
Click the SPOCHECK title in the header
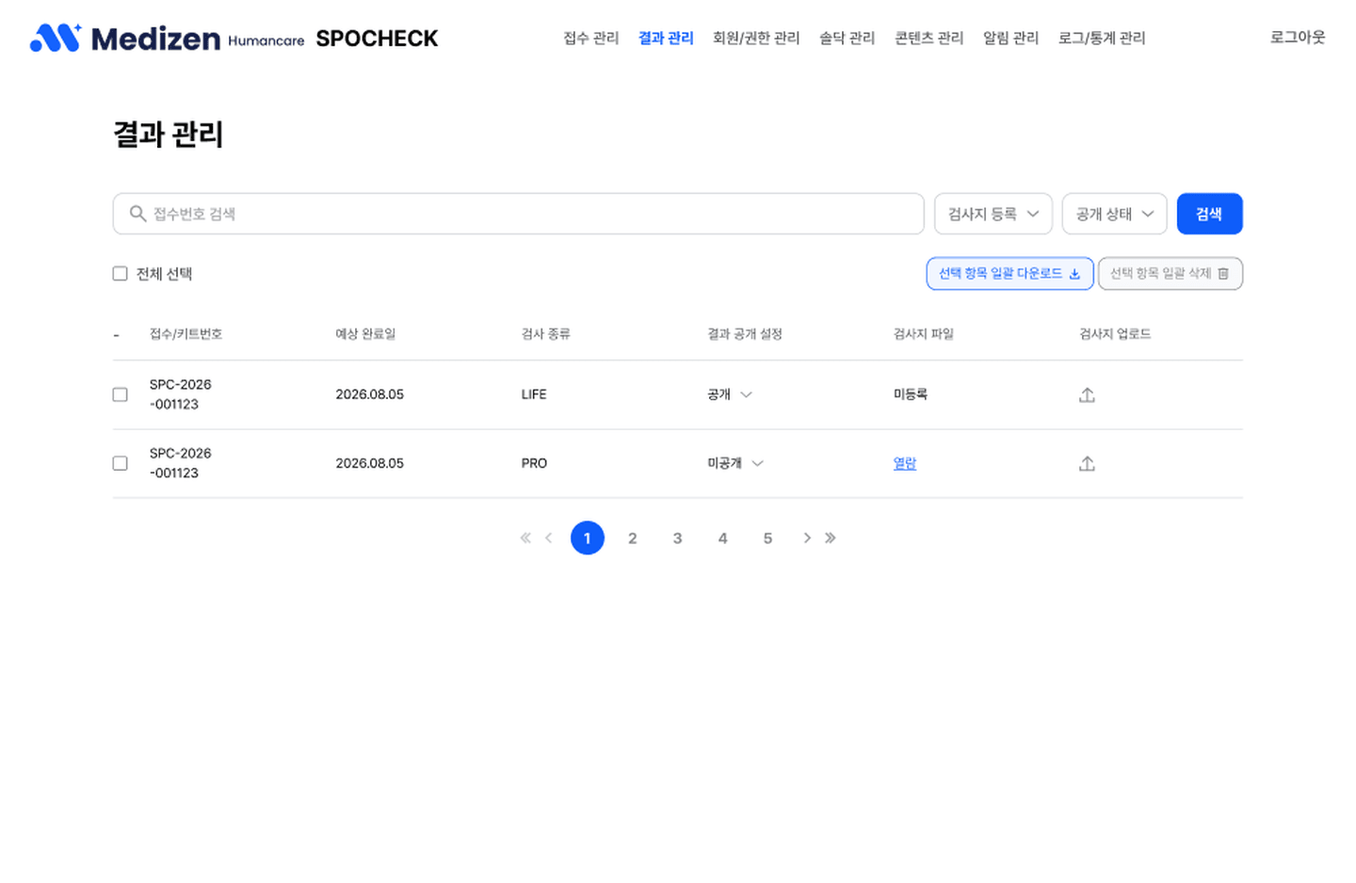377,39
